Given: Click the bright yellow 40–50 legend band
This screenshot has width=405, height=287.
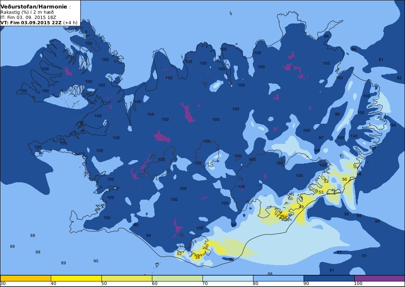Looking at the screenshot, I should [x=76, y=278].
